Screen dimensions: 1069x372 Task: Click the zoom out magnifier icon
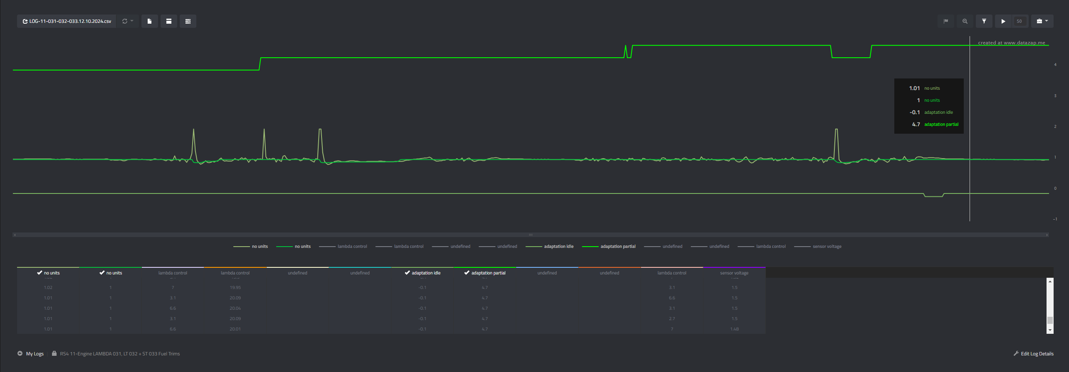965,21
